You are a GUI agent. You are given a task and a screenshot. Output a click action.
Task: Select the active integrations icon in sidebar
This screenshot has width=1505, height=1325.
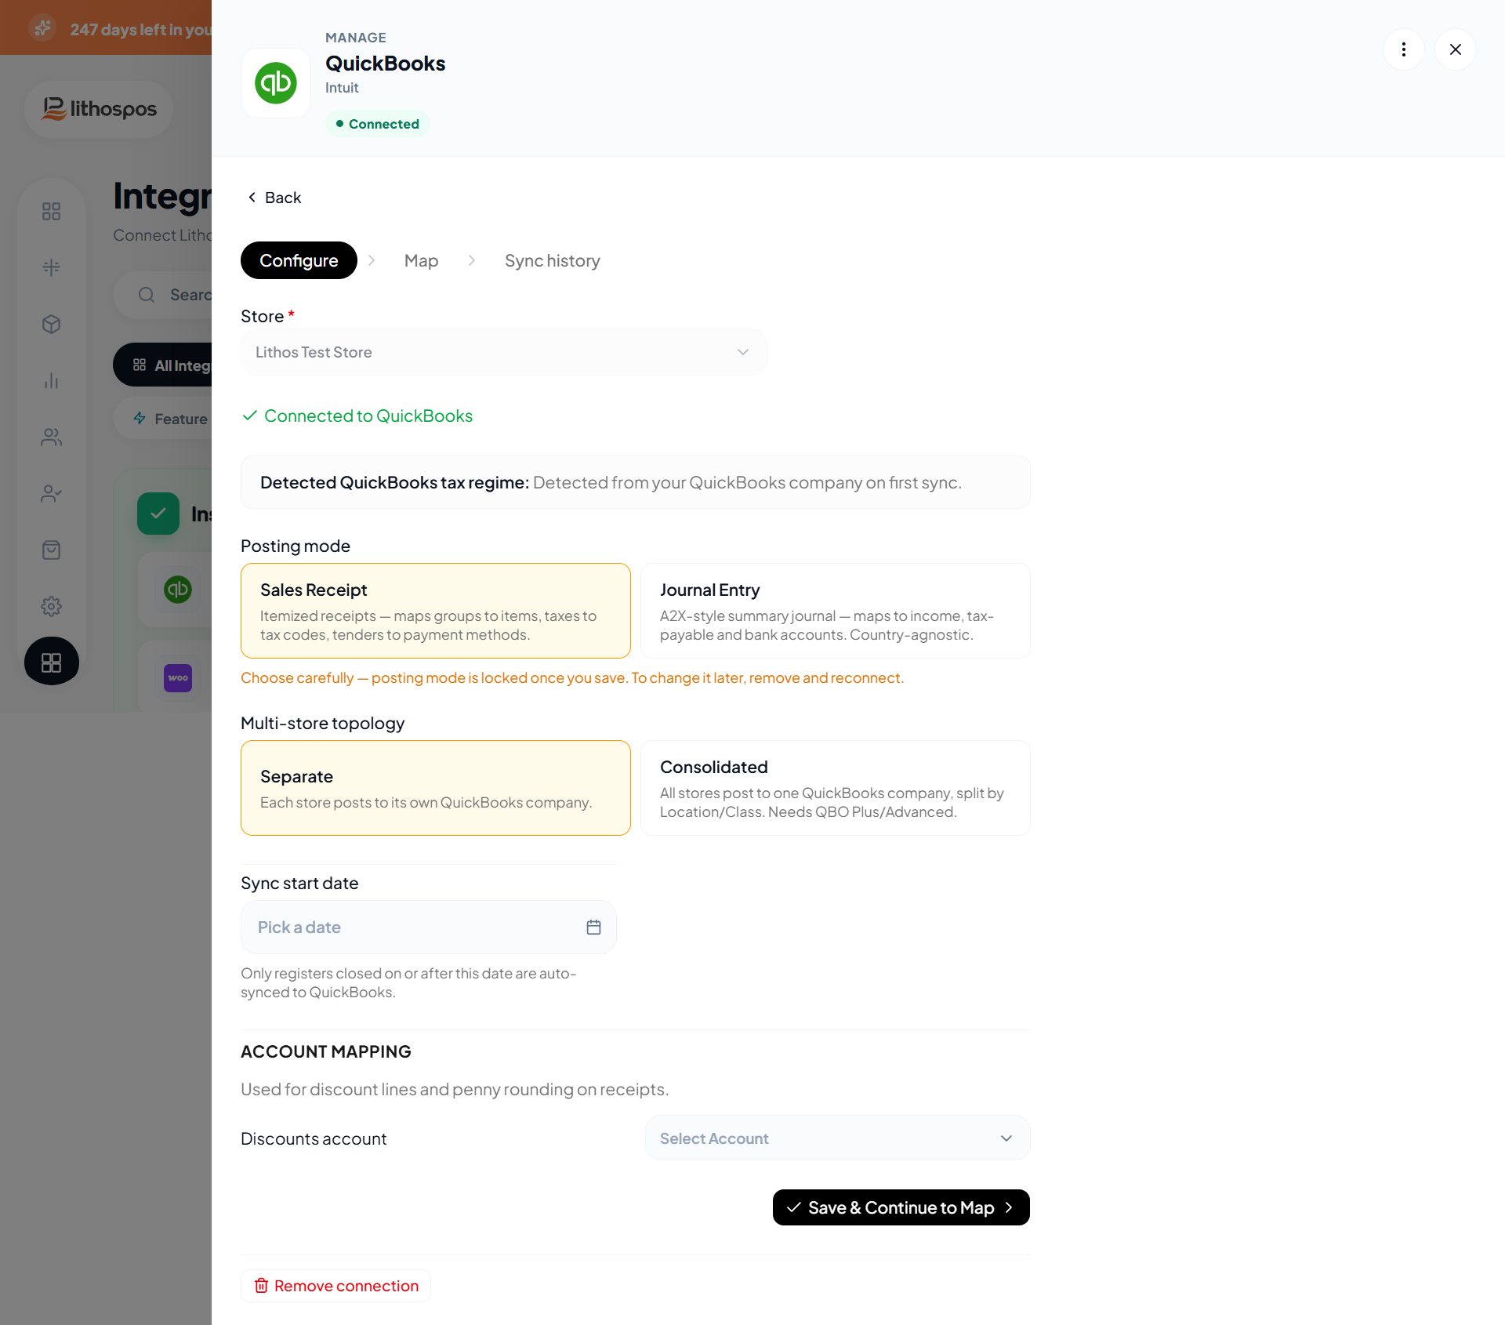point(52,662)
